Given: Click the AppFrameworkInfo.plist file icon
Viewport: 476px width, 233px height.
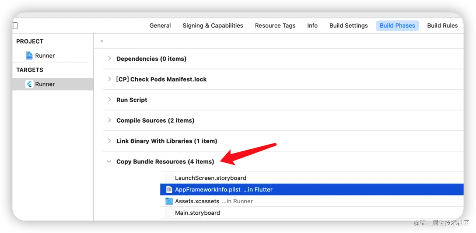Looking at the screenshot, I should point(169,189).
